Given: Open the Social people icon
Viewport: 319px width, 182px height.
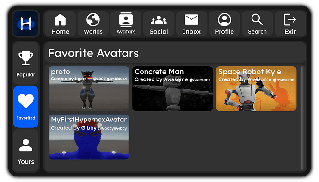Looking at the screenshot, I should tap(159, 20).
